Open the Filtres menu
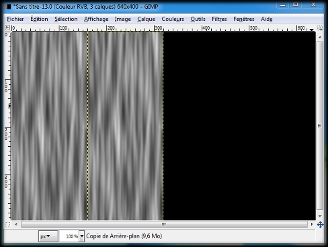328x247 pixels. (x=219, y=19)
